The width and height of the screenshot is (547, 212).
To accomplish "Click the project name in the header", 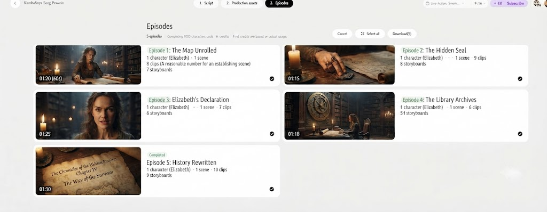I will click(x=44, y=3).
